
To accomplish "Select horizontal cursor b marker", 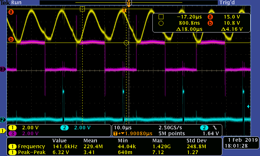I will (11, 39).
